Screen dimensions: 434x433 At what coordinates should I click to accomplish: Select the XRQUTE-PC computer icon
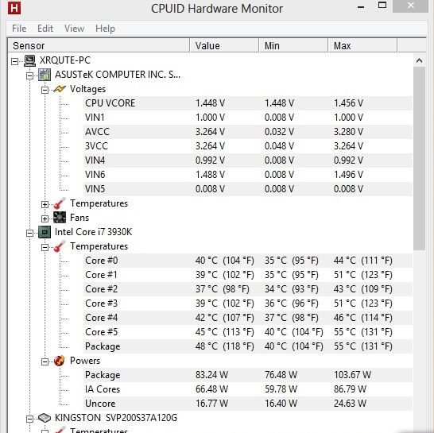tap(29, 60)
